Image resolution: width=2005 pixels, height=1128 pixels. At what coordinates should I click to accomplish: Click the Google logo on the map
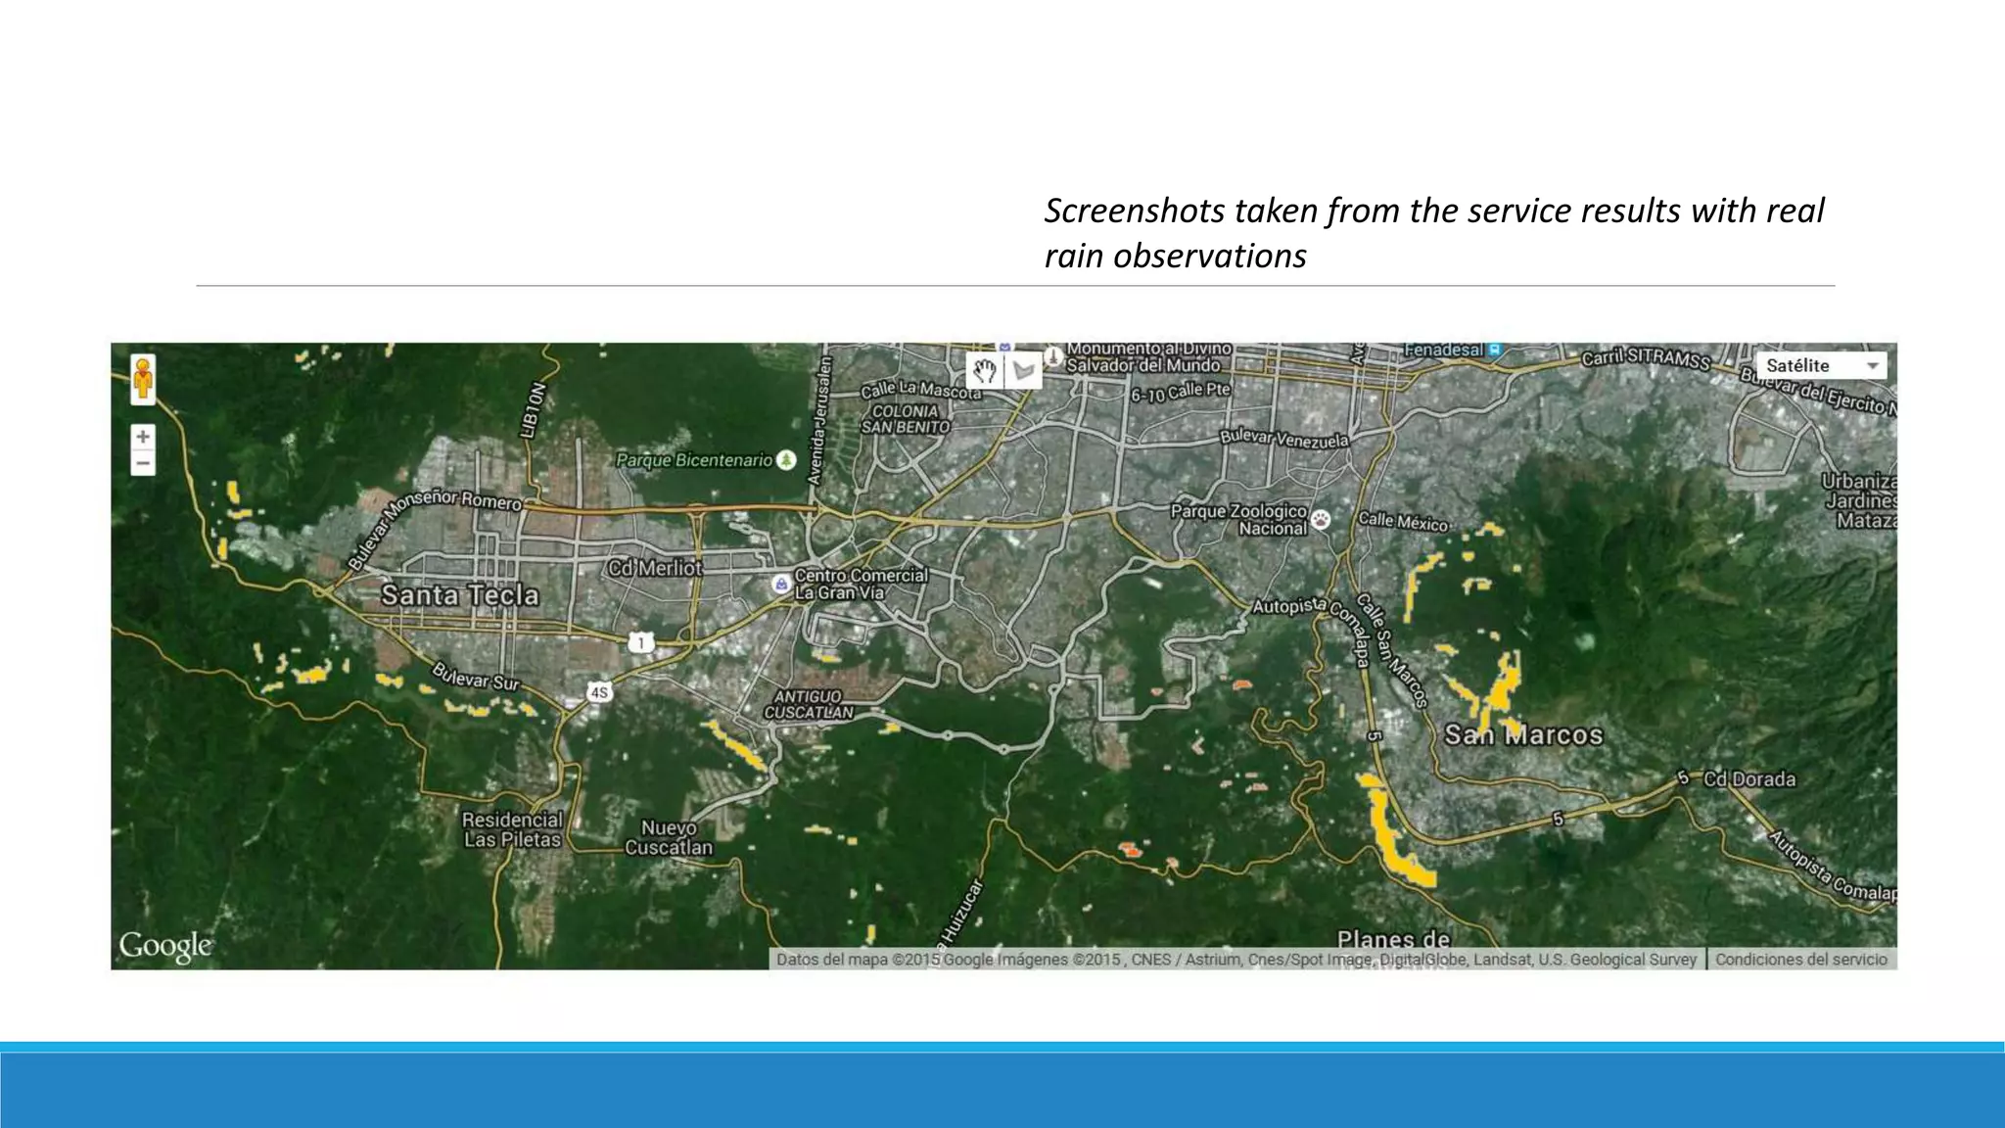165,946
